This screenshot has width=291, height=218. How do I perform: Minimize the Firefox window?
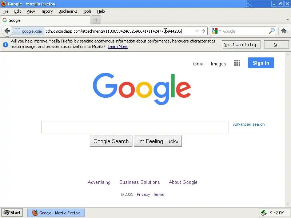point(274,4)
